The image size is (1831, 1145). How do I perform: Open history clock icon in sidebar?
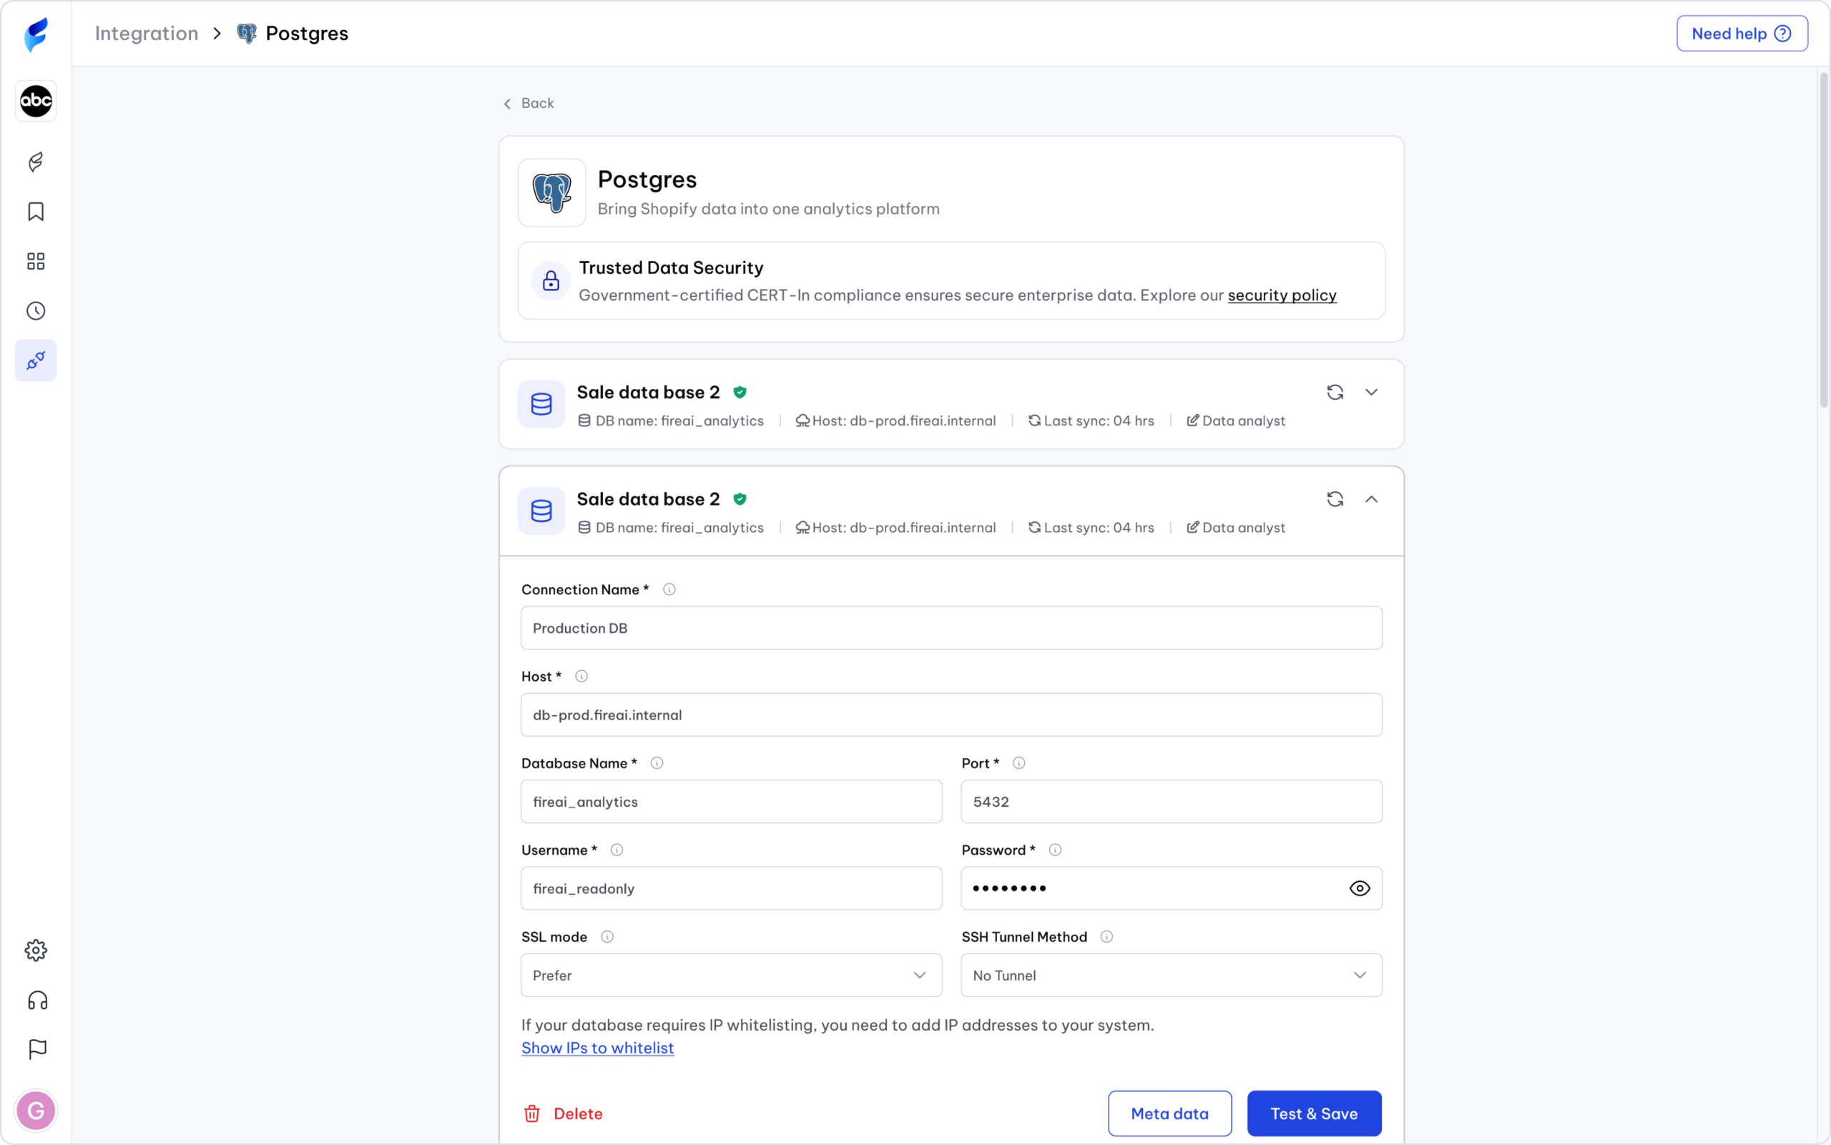pyautogui.click(x=36, y=310)
